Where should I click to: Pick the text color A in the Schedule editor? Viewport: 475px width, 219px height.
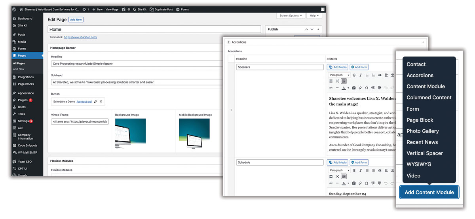(x=343, y=183)
